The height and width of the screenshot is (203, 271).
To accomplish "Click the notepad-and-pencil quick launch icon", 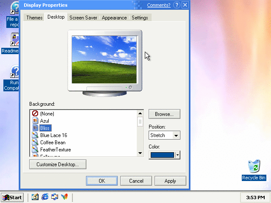I will [35, 197].
